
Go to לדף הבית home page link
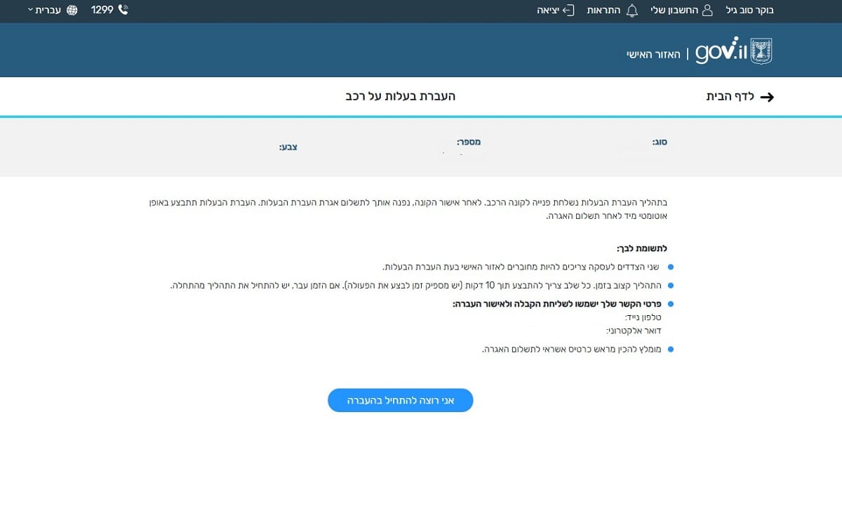click(730, 96)
